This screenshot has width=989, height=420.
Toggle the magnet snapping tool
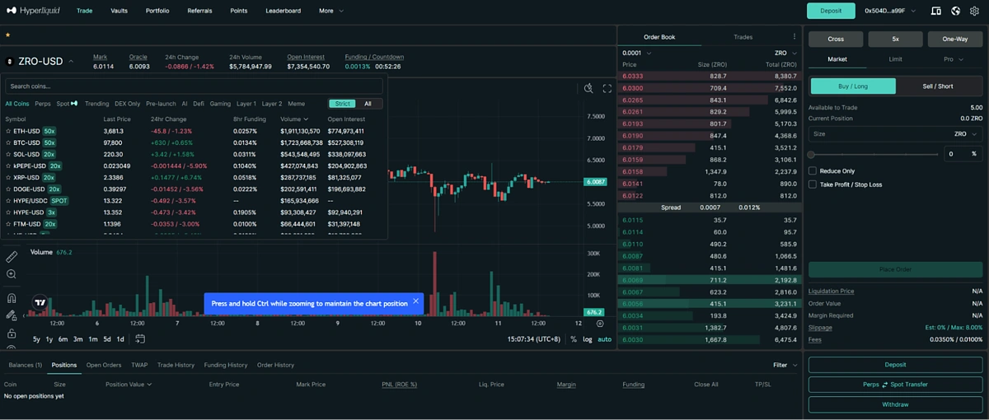coord(12,298)
